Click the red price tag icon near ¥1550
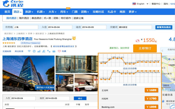175x109 pixels. coord(138,41)
